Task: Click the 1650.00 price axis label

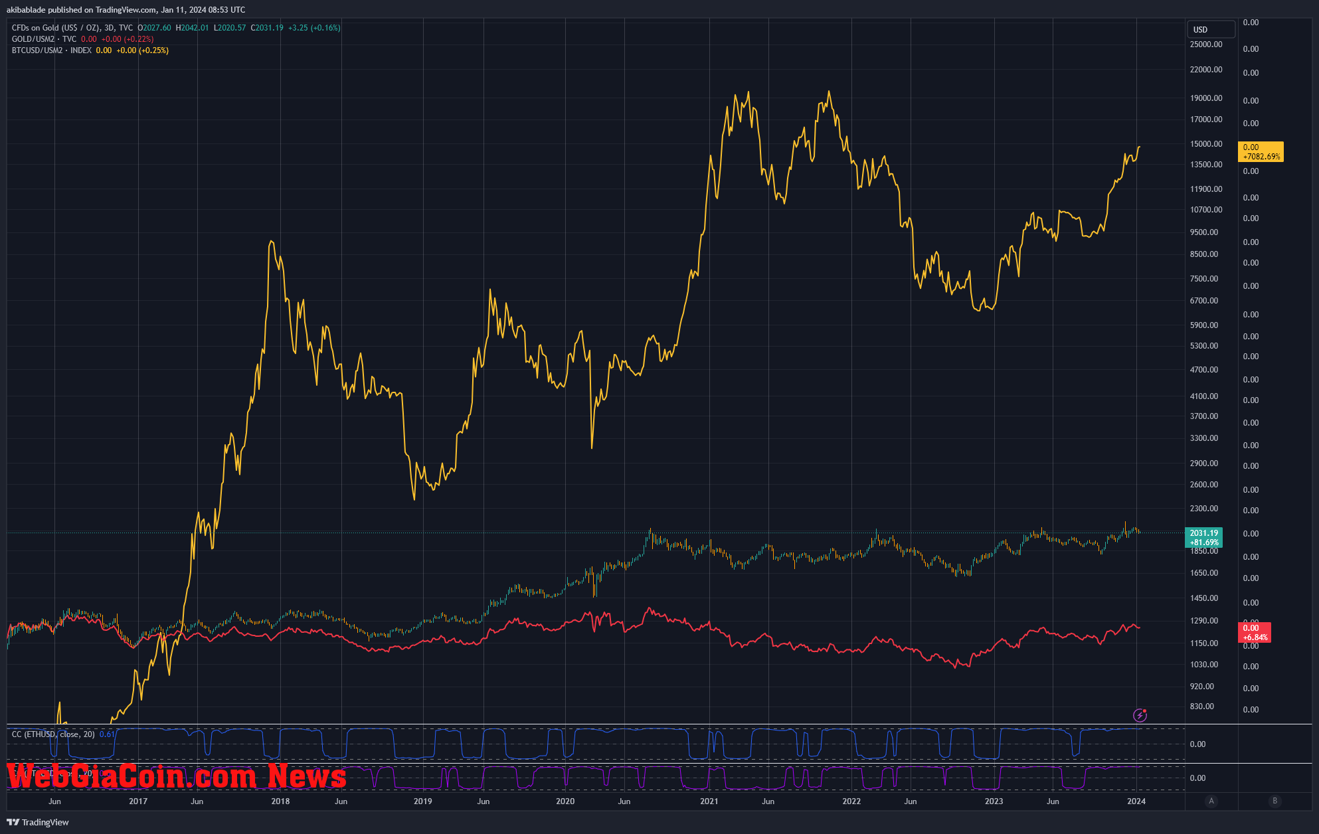Action: tap(1204, 573)
